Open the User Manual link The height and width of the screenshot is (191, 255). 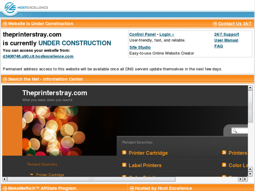(226, 40)
